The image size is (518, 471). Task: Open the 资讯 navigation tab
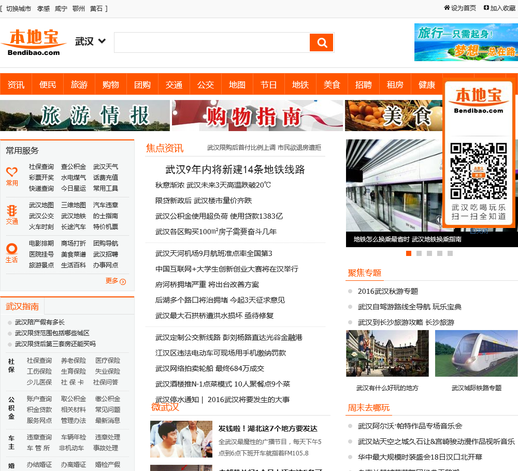[x=16, y=84]
